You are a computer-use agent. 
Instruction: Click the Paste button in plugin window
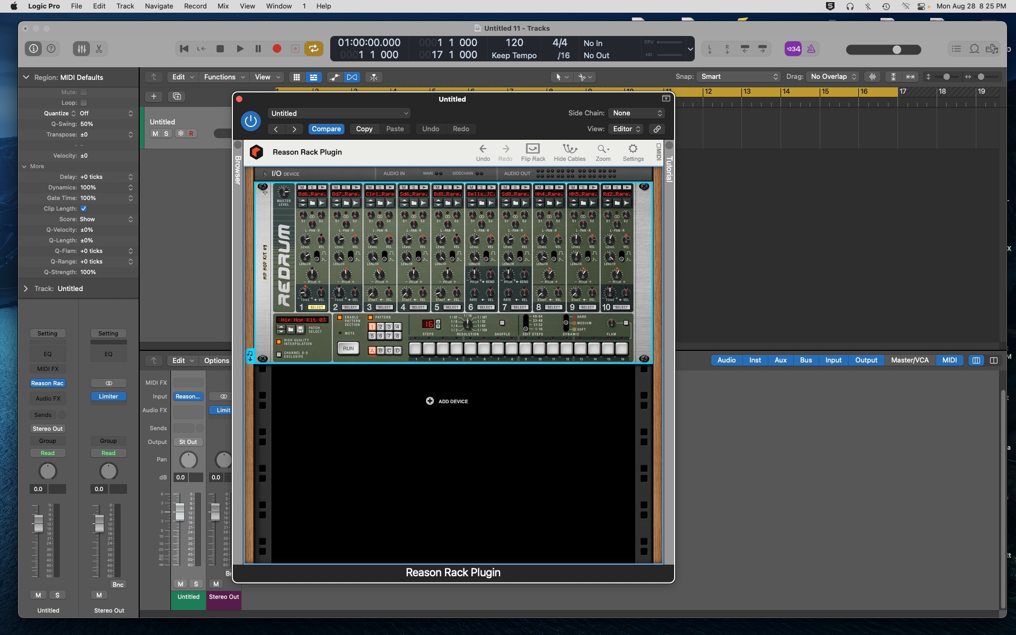click(395, 129)
